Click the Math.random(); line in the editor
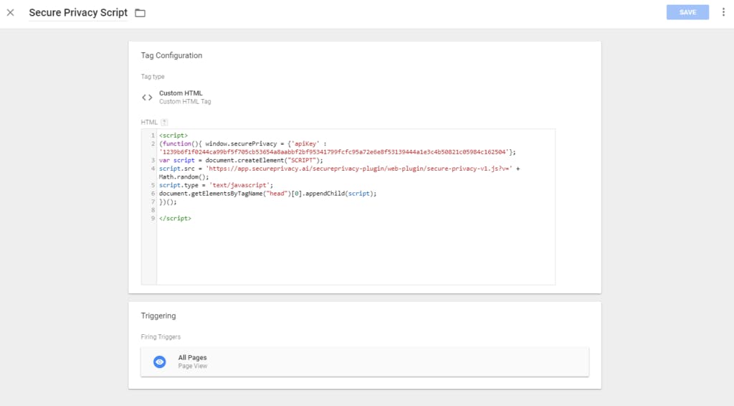This screenshot has width=734, height=406. tap(184, 177)
